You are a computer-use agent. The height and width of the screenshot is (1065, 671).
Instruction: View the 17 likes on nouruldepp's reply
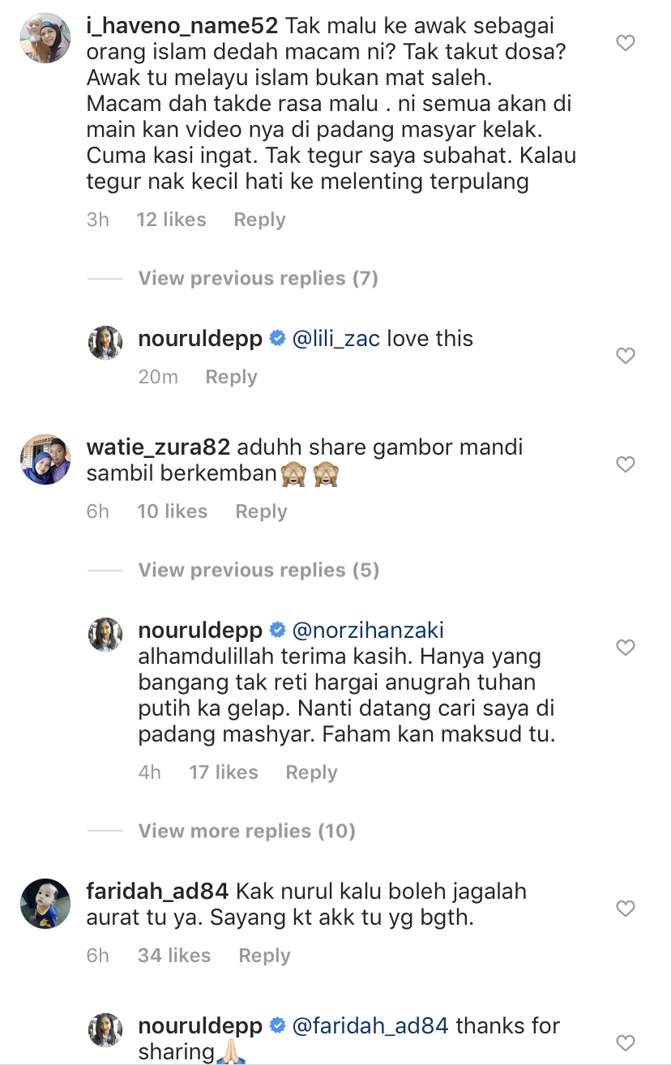223,772
